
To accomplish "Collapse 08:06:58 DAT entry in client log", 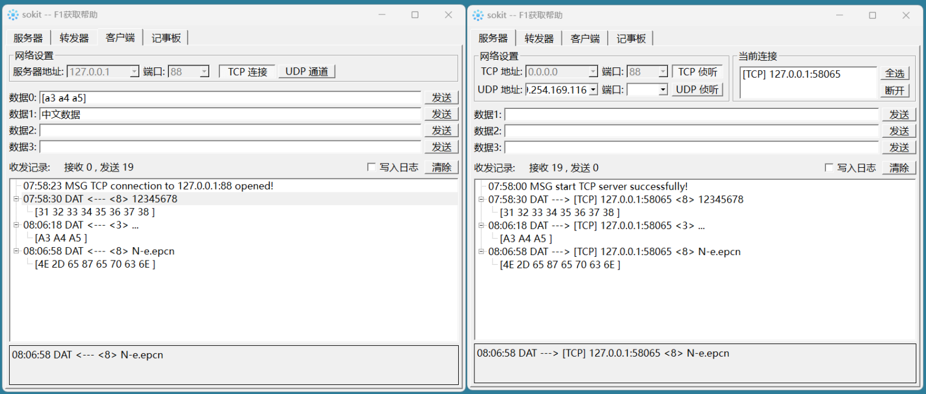I will click(16, 251).
